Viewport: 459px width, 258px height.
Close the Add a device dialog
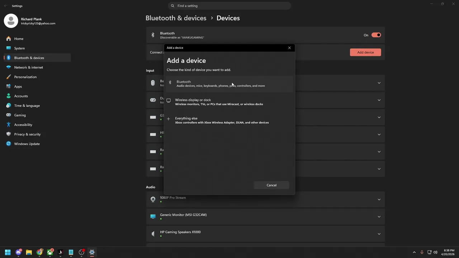point(289,48)
